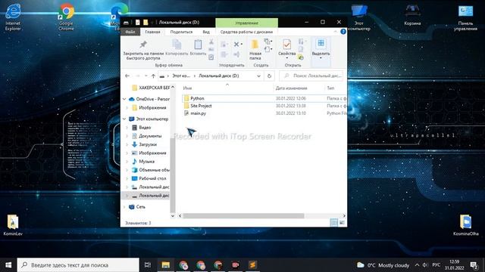
Task: Collapse the ribbon with the chevron
Action: (335, 32)
